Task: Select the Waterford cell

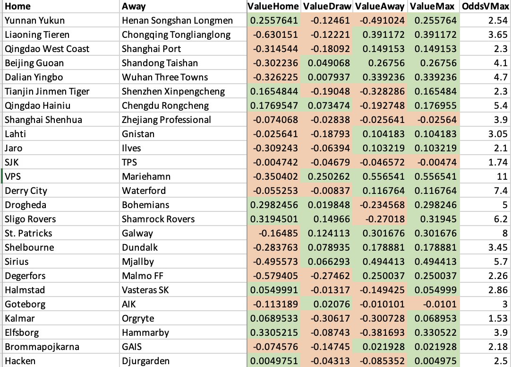Action: (183, 191)
